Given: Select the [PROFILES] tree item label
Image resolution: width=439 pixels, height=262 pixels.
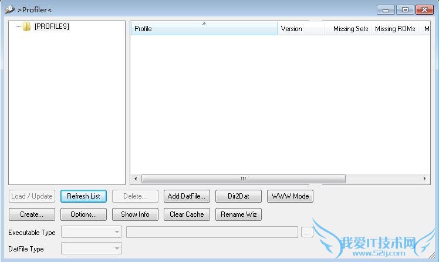Looking at the screenshot, I should [52, 26].
